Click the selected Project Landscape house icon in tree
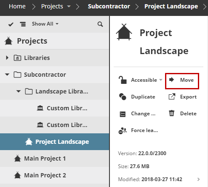 [x=29, y=142]
